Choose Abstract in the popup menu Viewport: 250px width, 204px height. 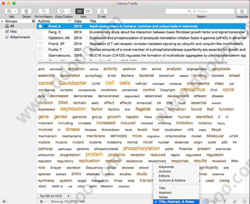pyautogui.click(x=165, y=192)
